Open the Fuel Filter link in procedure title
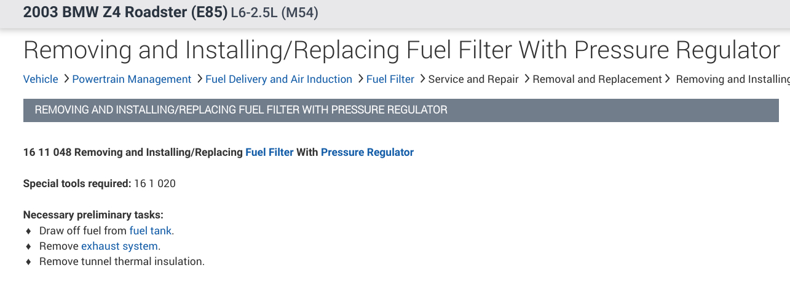Image resolution: width=790 pixels, height=281 pixels. point(269,152)
